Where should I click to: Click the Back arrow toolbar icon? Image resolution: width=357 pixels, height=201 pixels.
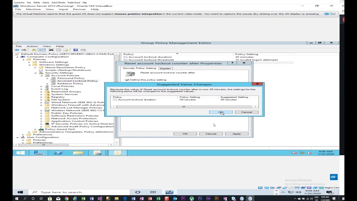17,50
